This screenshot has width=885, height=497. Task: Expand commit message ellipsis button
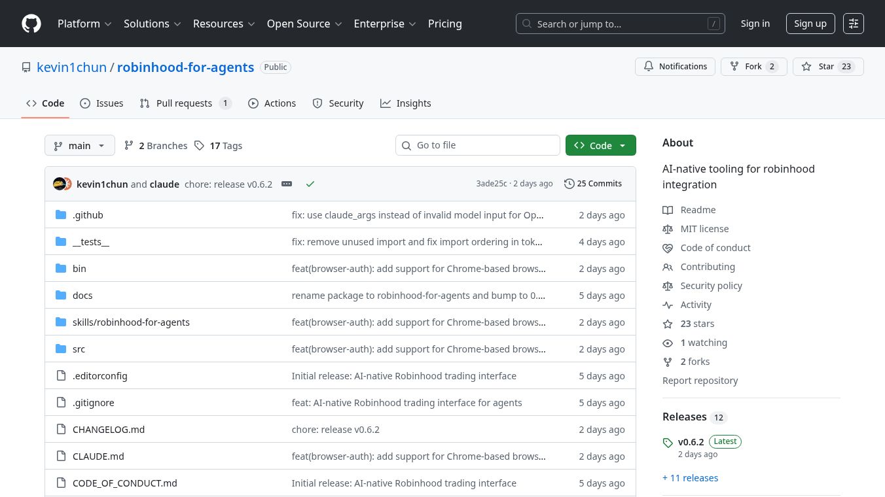(x=287, y=184)
